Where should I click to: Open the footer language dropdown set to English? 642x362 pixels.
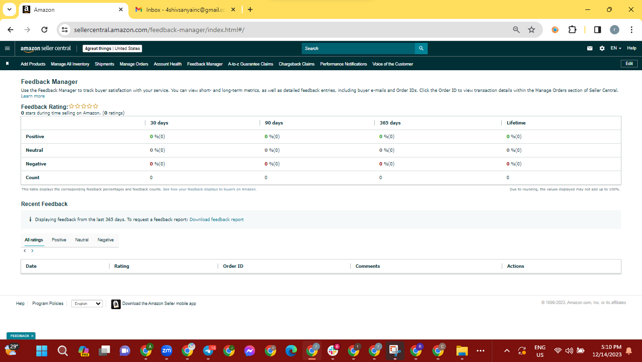87,304
